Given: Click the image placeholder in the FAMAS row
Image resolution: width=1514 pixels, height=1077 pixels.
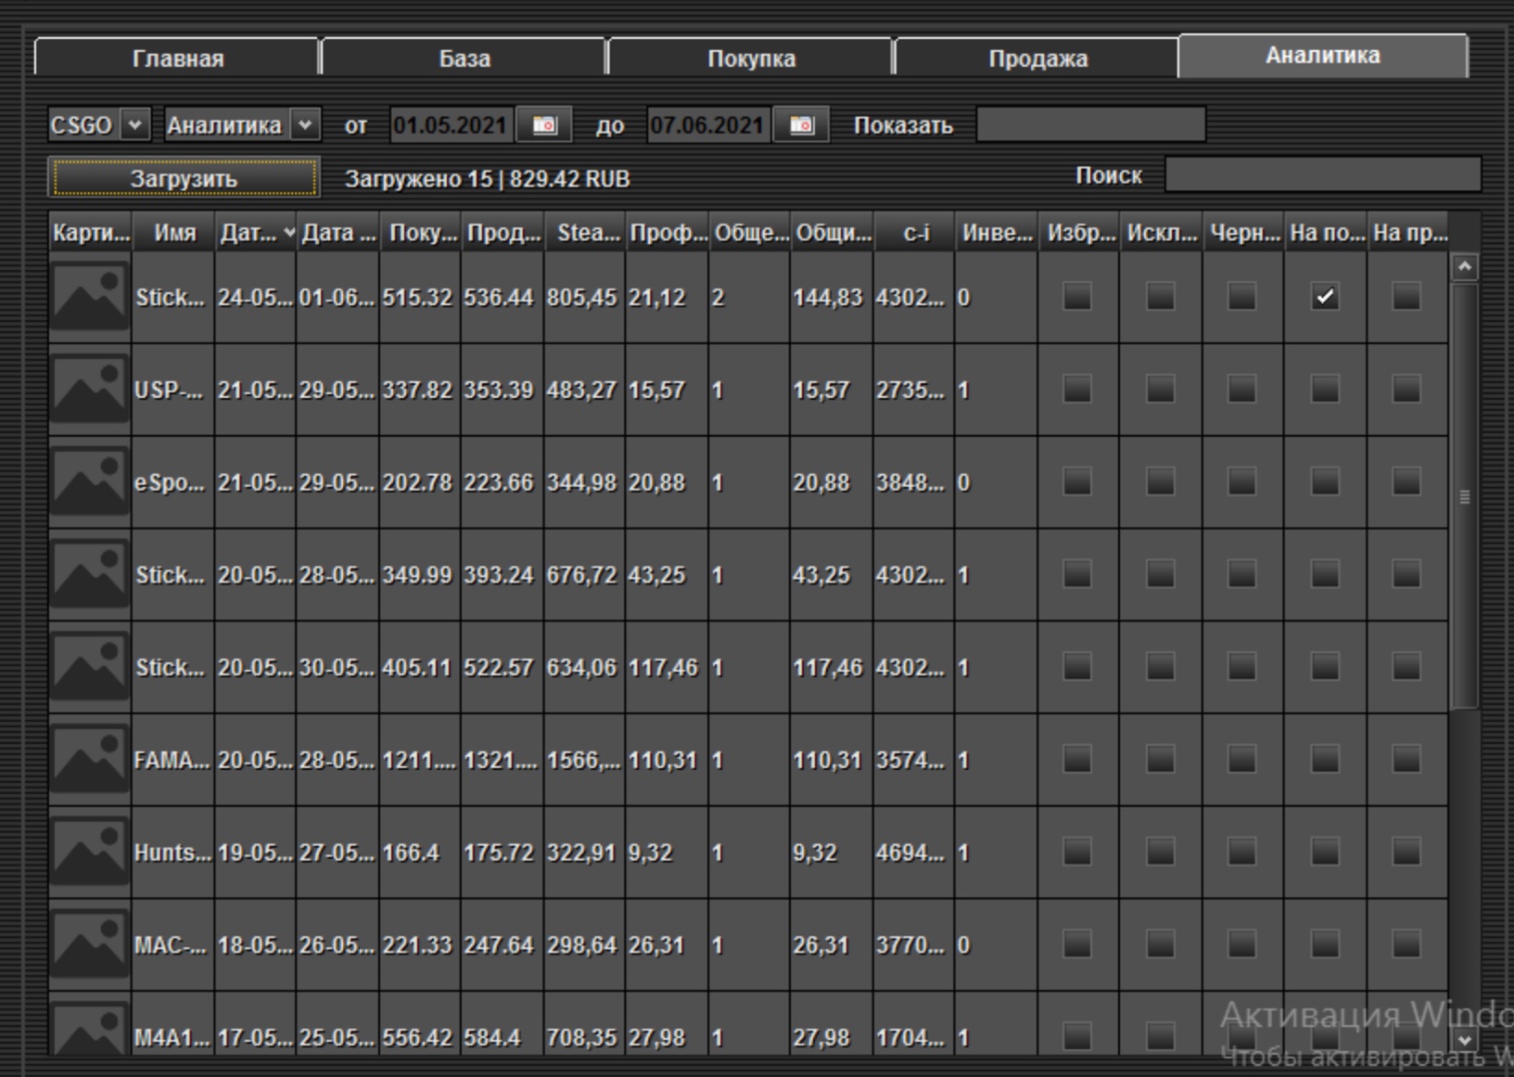Looking at the screenshot, I should 90,760.
